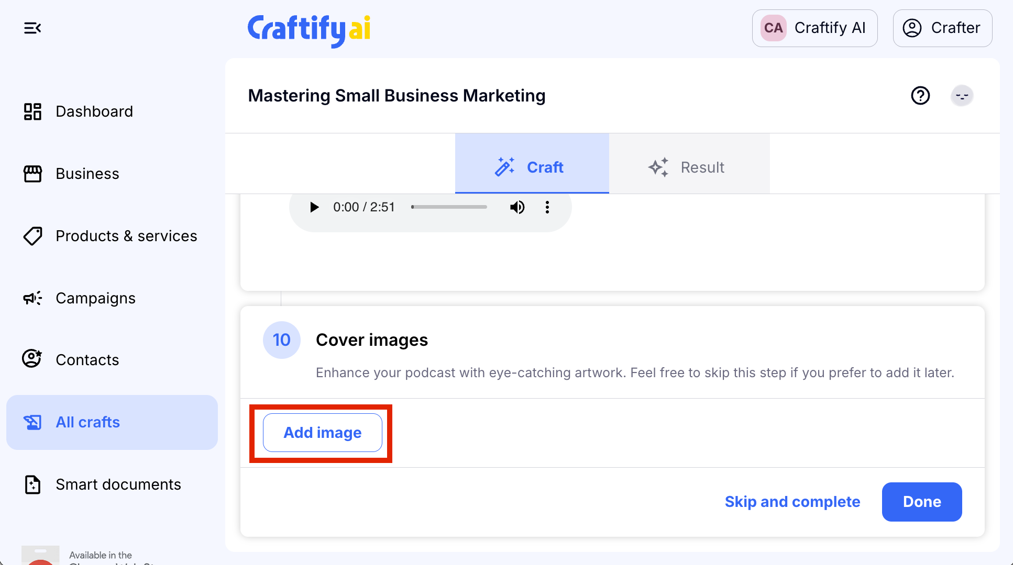Click the Business storefront icon
This screenshot has height=565, width=1013.
pos(32,174)
